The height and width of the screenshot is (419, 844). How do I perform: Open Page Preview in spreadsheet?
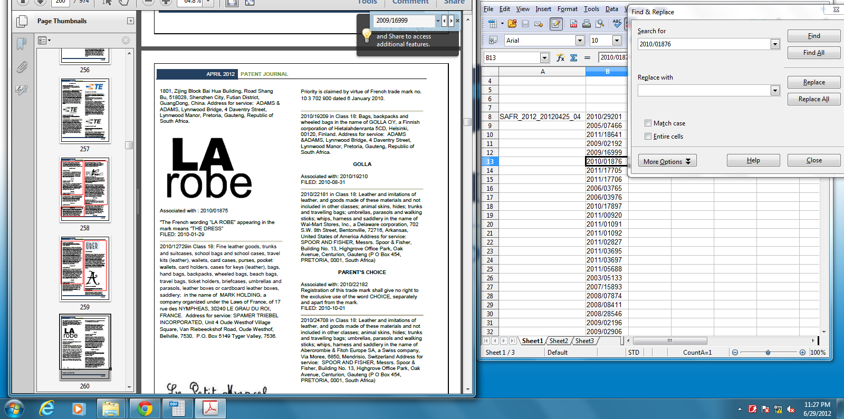(x=600, y=24)
